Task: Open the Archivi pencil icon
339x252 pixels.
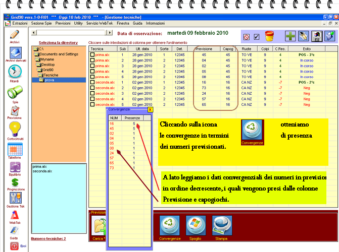Action: tap(15, 34)
